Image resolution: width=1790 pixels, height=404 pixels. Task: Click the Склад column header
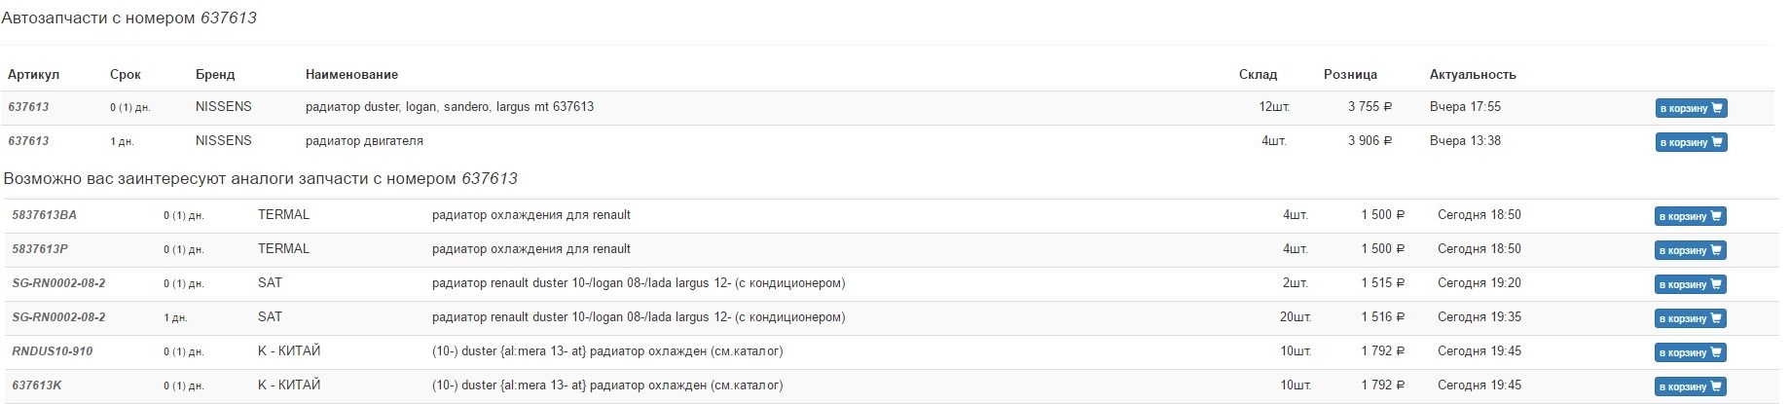[1258, 75]
